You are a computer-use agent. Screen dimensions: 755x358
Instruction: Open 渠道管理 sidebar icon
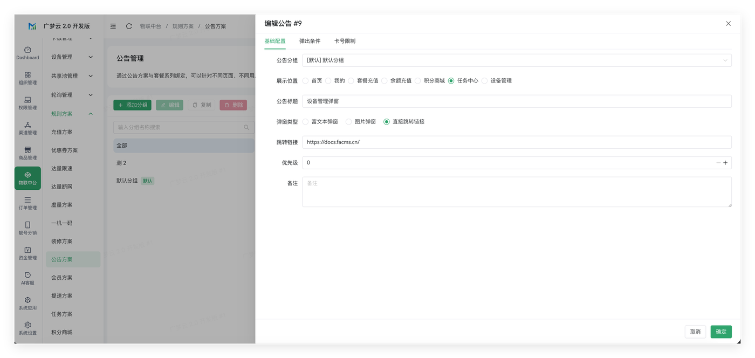tap(28, 128)
